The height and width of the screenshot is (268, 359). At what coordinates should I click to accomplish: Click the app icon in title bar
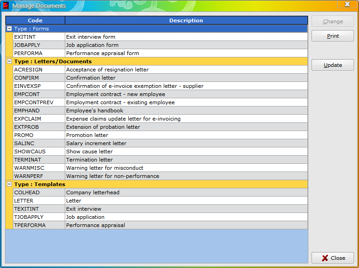5,6
